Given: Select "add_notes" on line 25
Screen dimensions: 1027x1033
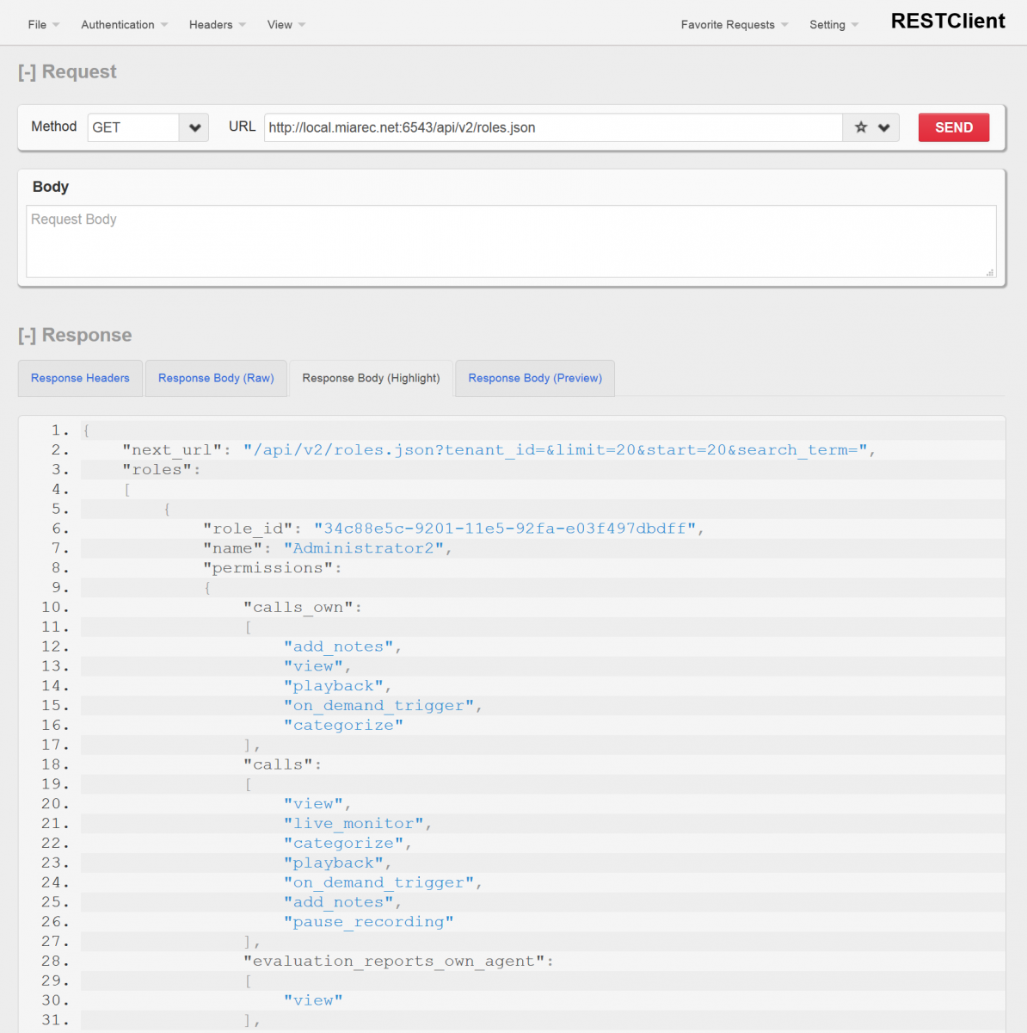Looking at the screenshot, I should (x=339, y=902).
